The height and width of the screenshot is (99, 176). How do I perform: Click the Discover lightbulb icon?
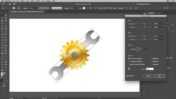(133, 4)
